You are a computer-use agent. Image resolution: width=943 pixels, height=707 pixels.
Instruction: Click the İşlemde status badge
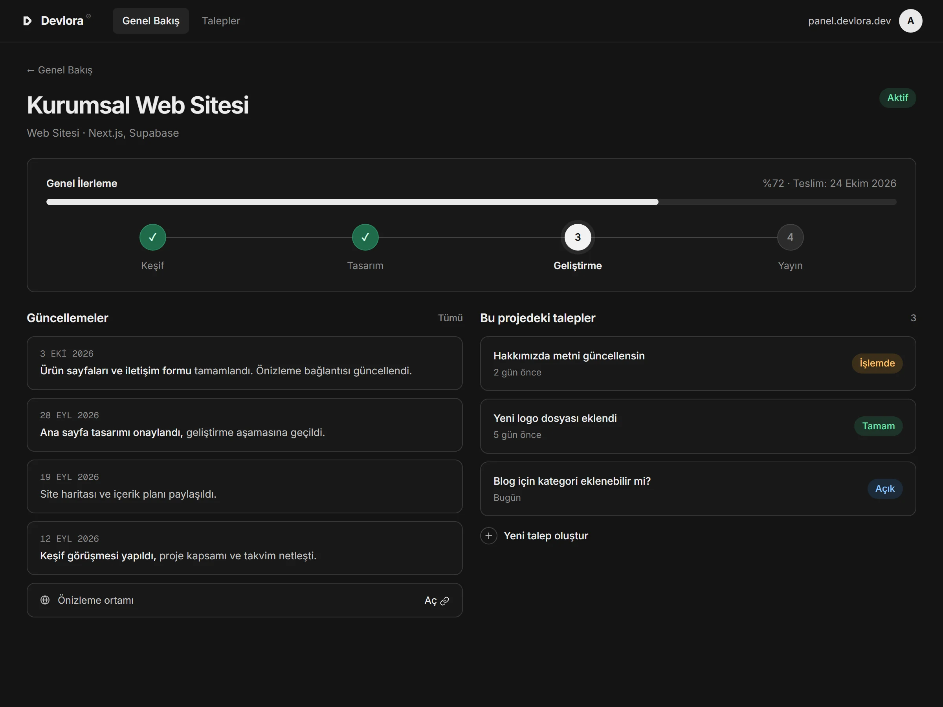pos(877,363)
